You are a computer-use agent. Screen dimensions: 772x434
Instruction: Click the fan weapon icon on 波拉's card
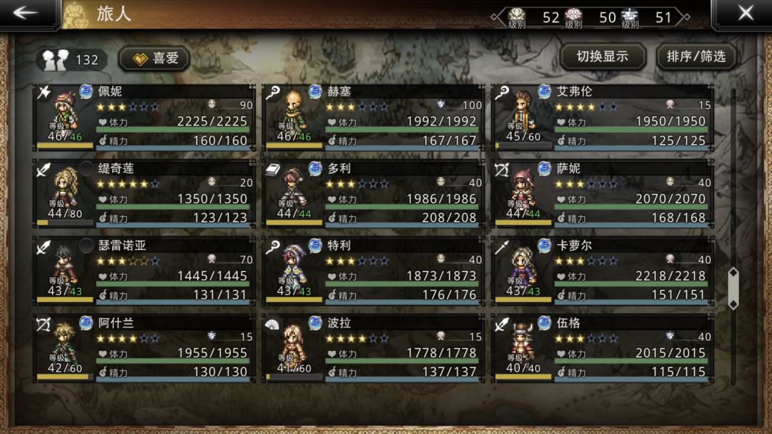[x=272, y=324]
